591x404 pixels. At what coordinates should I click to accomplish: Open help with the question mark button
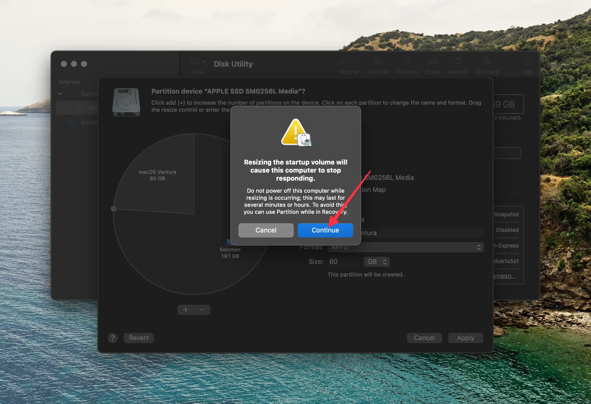113,338
